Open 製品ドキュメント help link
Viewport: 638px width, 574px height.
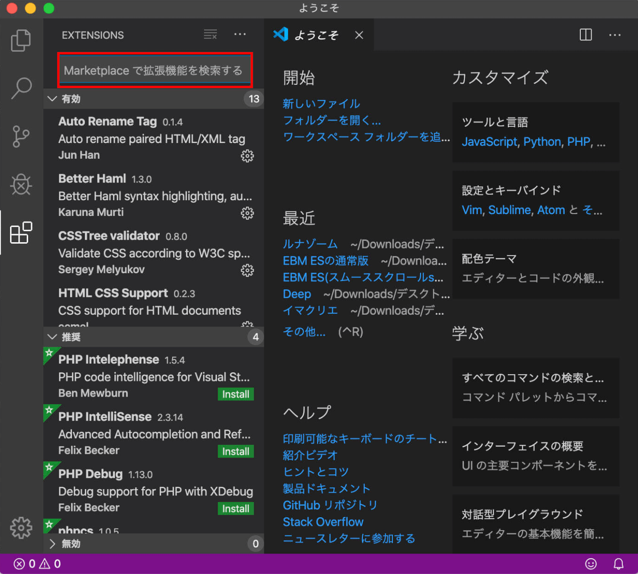[327, 489]
